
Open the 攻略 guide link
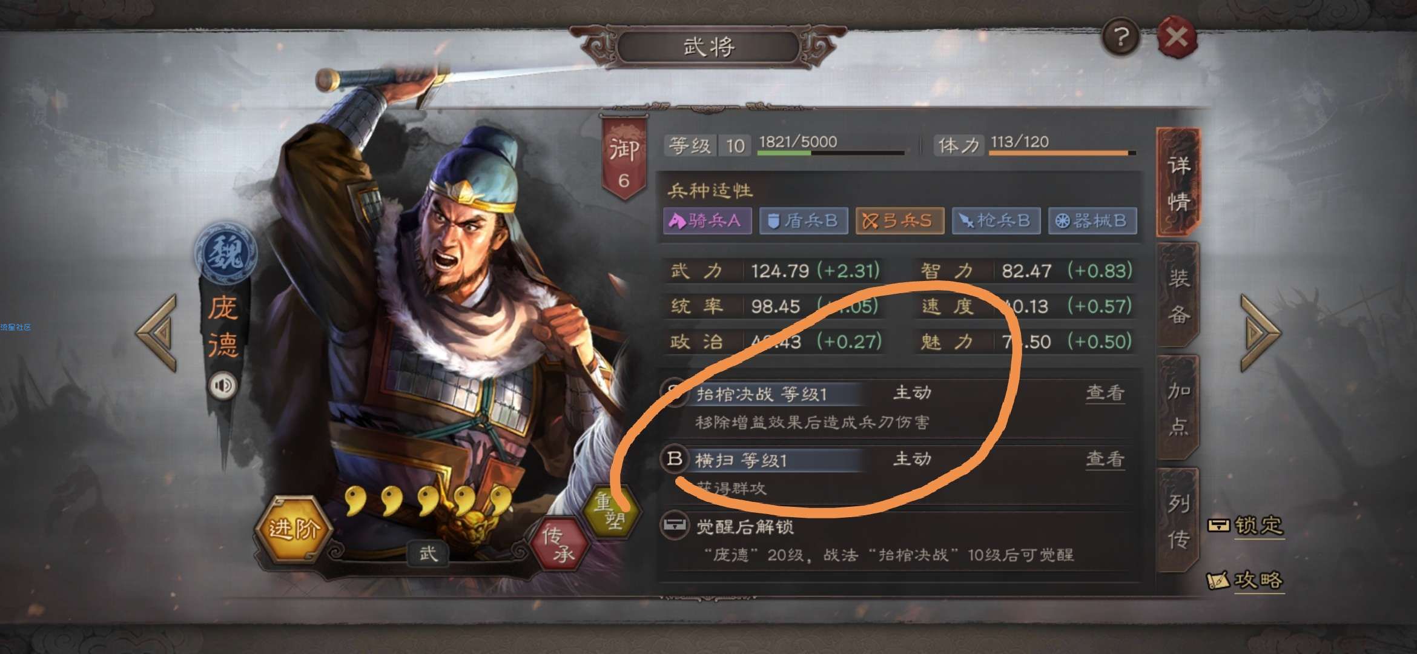tap(1246, 580)
